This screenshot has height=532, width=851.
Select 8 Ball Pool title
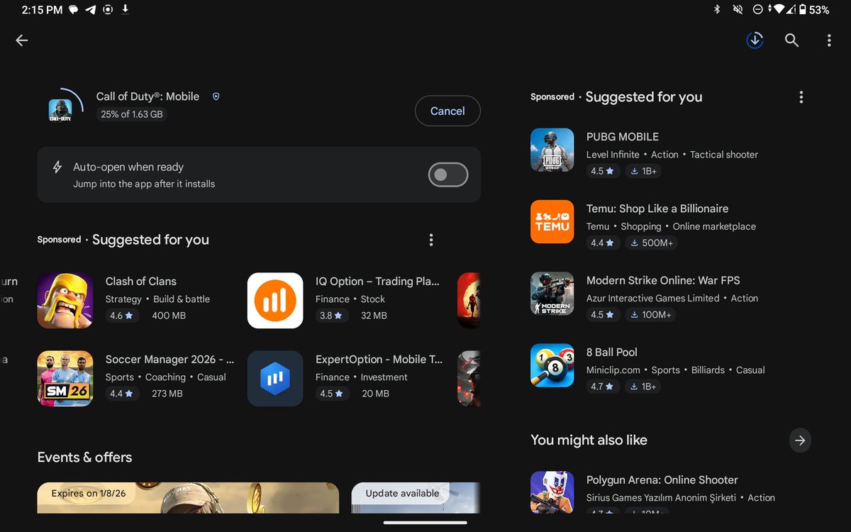[612, 352]
